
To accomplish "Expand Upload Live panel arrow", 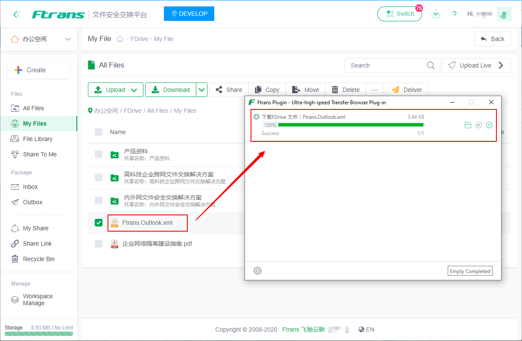I will pyautogui.click(x=501, y=65).
